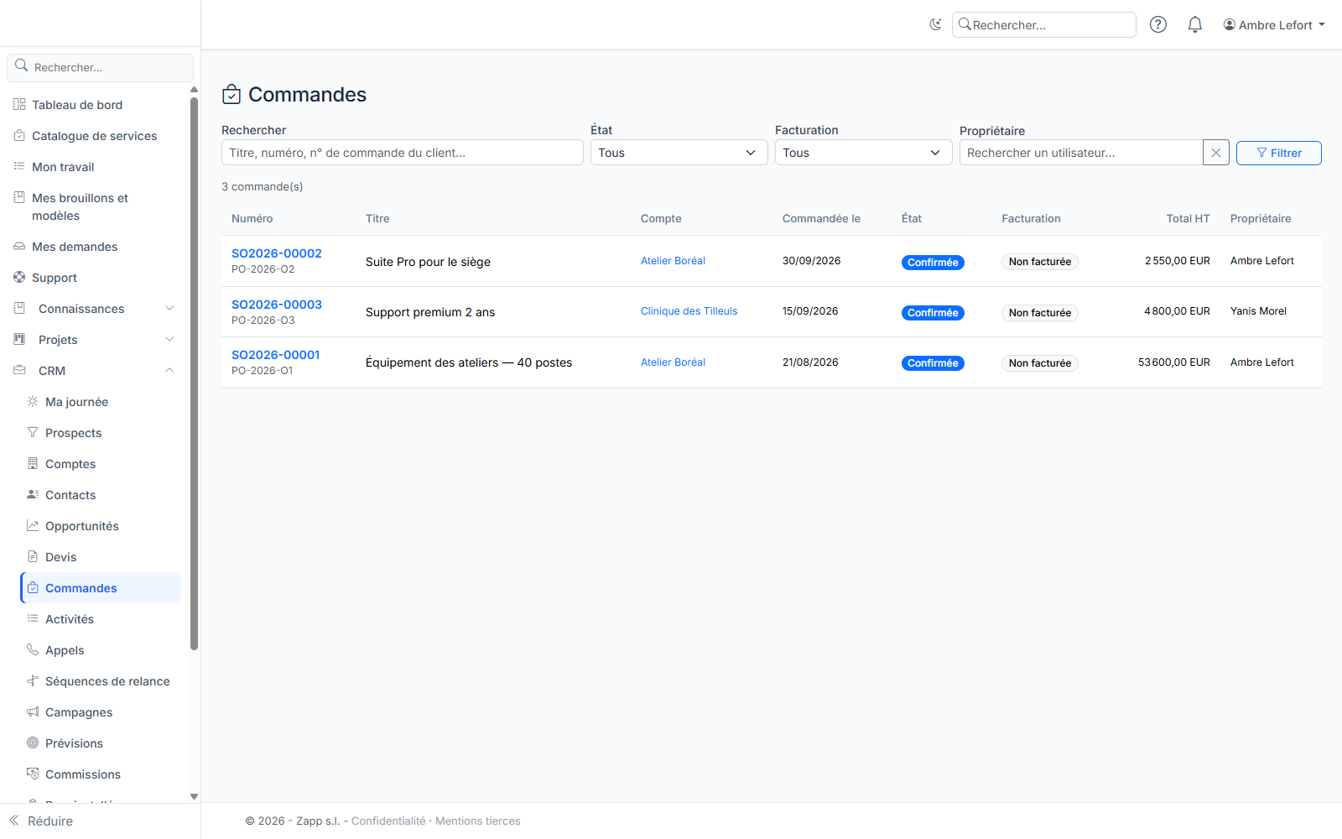Screen dimensions: 1342x839
Task: Click the Mentions tierces footer link
Action: click(478, 821)
